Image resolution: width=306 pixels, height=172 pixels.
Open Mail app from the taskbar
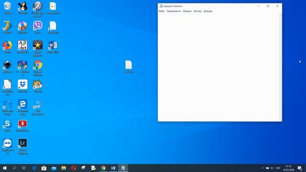pyautogui.click(x=54, y=168)
